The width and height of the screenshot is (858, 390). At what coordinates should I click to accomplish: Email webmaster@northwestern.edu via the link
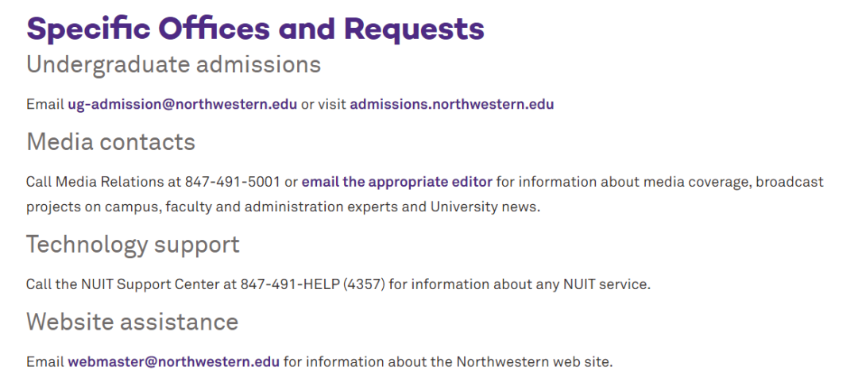(173, 361)
